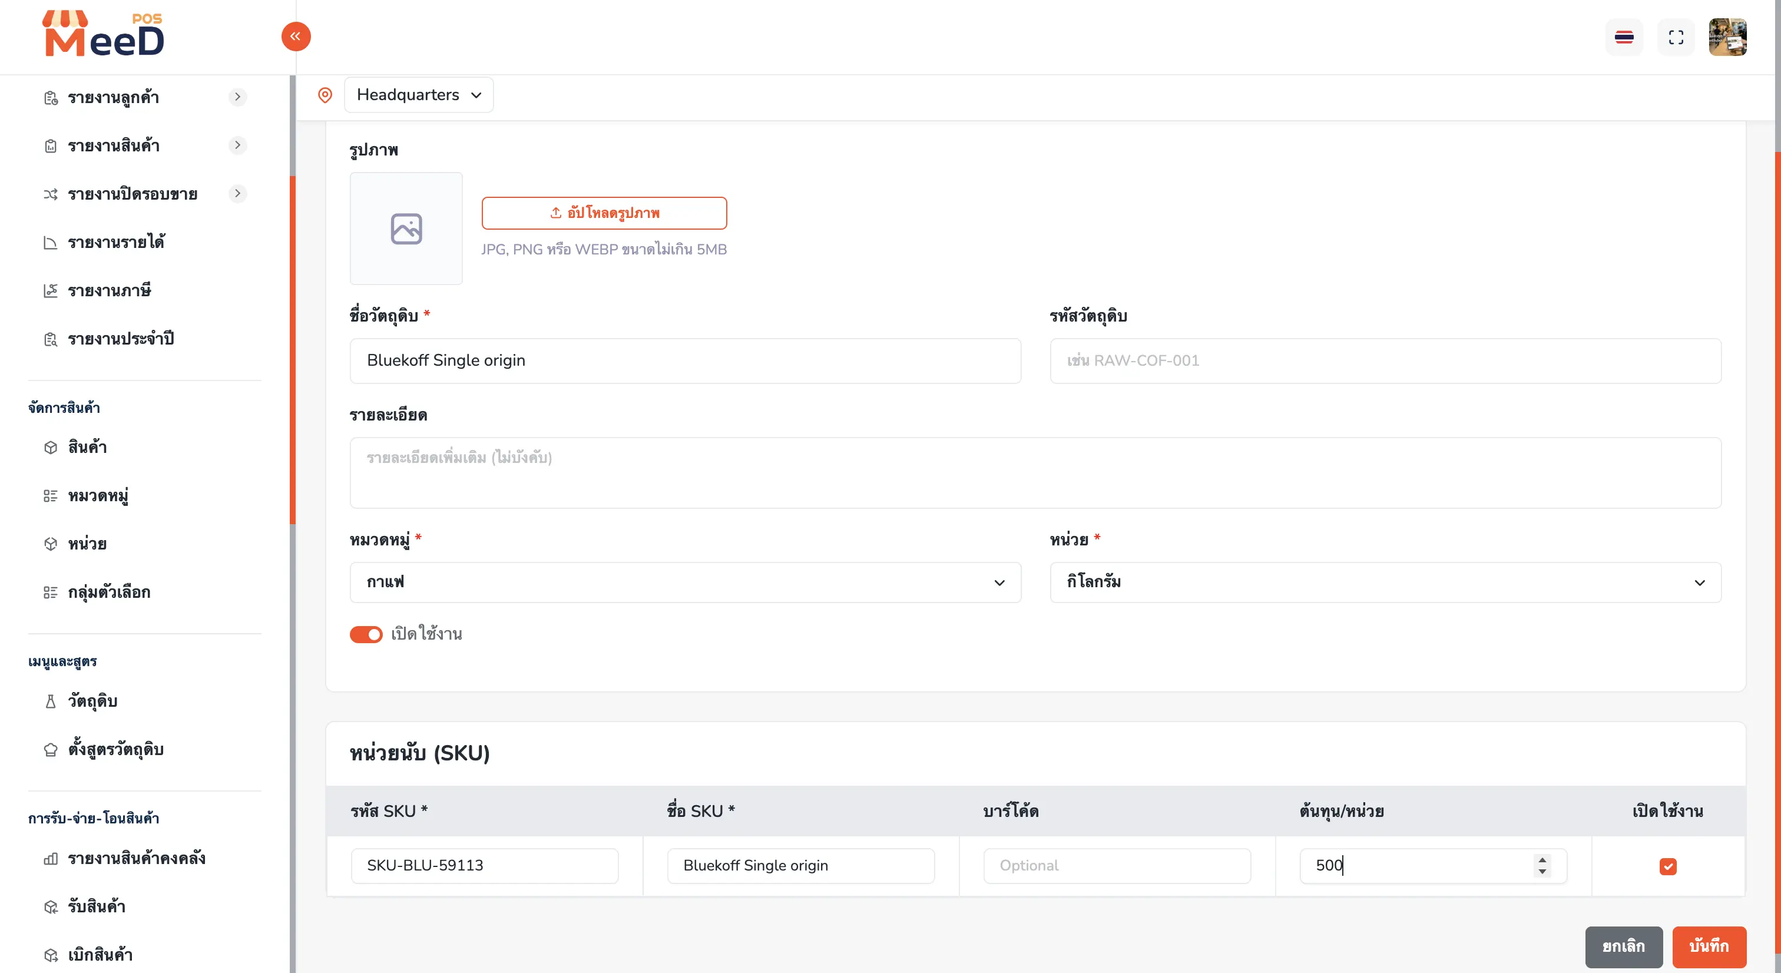
Task: Click the ยกเลิก cancel button
Action: pos(1624,946)
